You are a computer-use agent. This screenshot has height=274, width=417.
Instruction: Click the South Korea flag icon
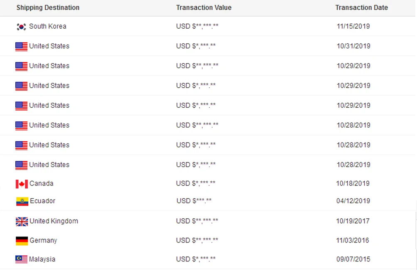22,27
